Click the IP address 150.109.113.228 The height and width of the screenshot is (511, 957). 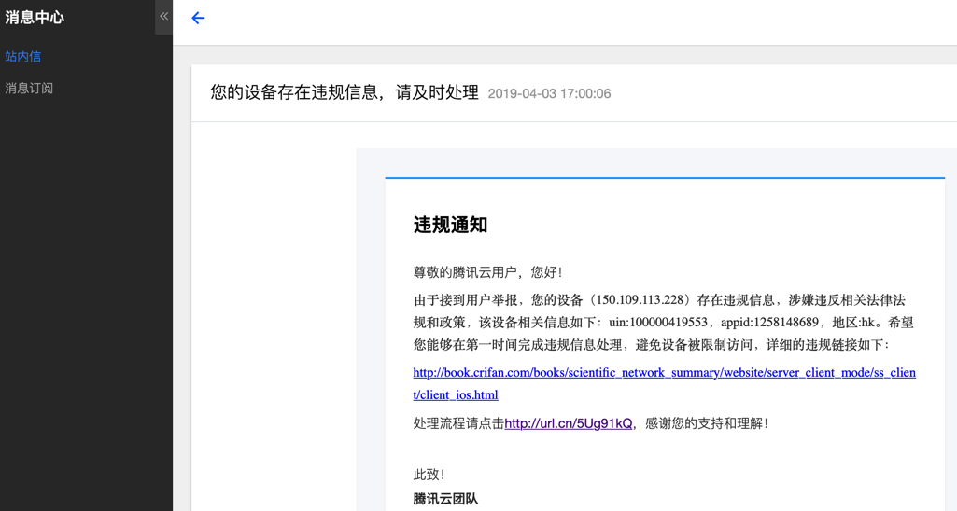pos(640,300)
